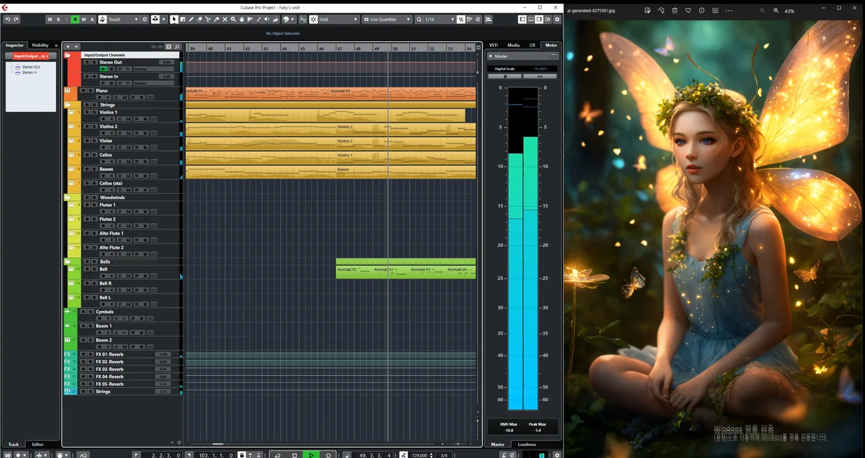Select the FX 01-Reverb track
This screenshot has width=865, height=458.
point(109,355)
